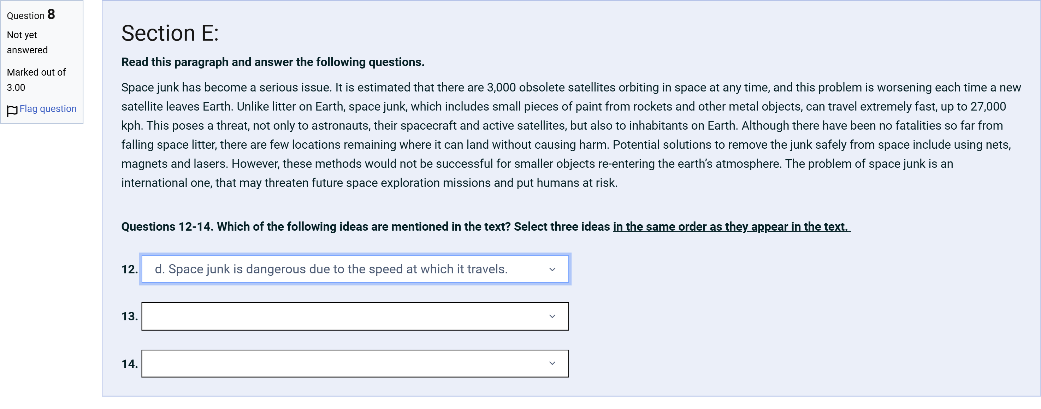
Task: Open the question 12 answer dropdown
Action: 355,269
